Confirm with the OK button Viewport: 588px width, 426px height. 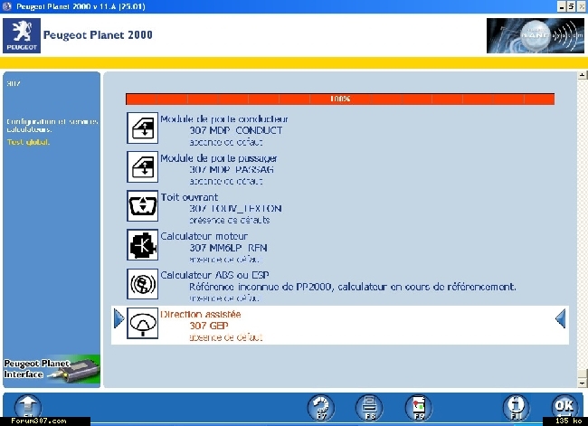(564, 407)
